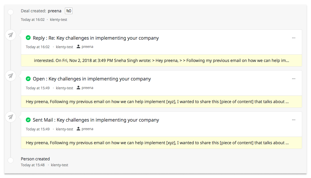Click the paper plane icon beside Reply entry
The width and height of the screenshot is (311, 178).
click(x=11, y=35)
